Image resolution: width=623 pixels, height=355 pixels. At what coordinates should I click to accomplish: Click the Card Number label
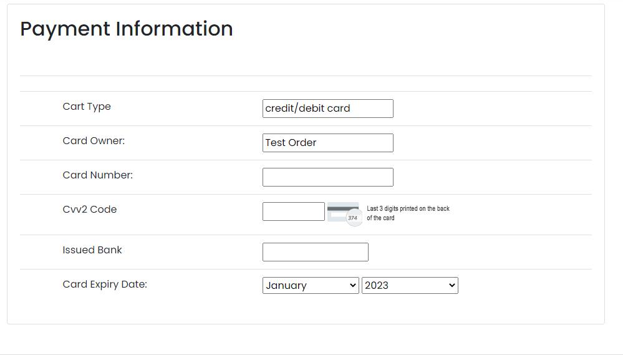click(97, 175)
